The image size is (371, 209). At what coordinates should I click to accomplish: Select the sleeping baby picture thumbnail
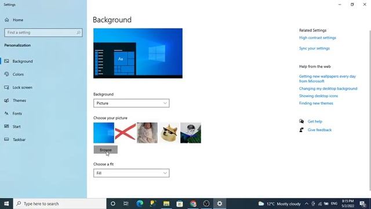pos(147,133)
